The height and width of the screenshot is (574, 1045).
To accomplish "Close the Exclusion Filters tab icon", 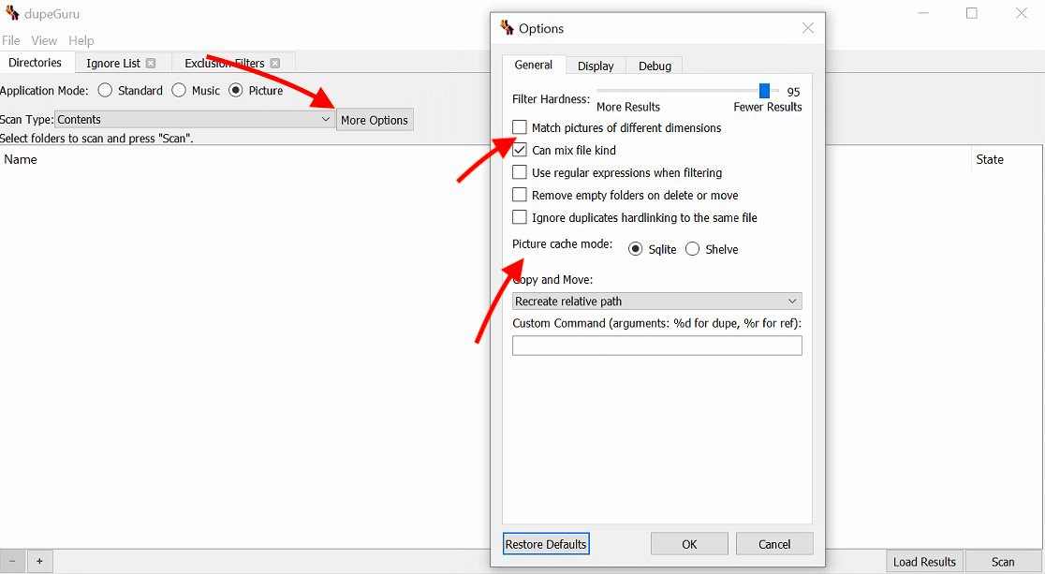I will [274, 64].
